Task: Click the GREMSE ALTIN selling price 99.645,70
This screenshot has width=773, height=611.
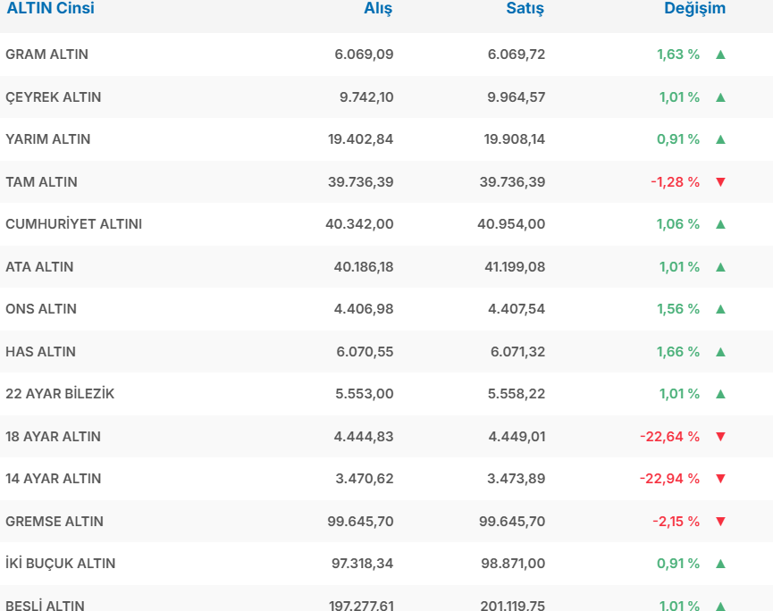Action: pos(512,522)
